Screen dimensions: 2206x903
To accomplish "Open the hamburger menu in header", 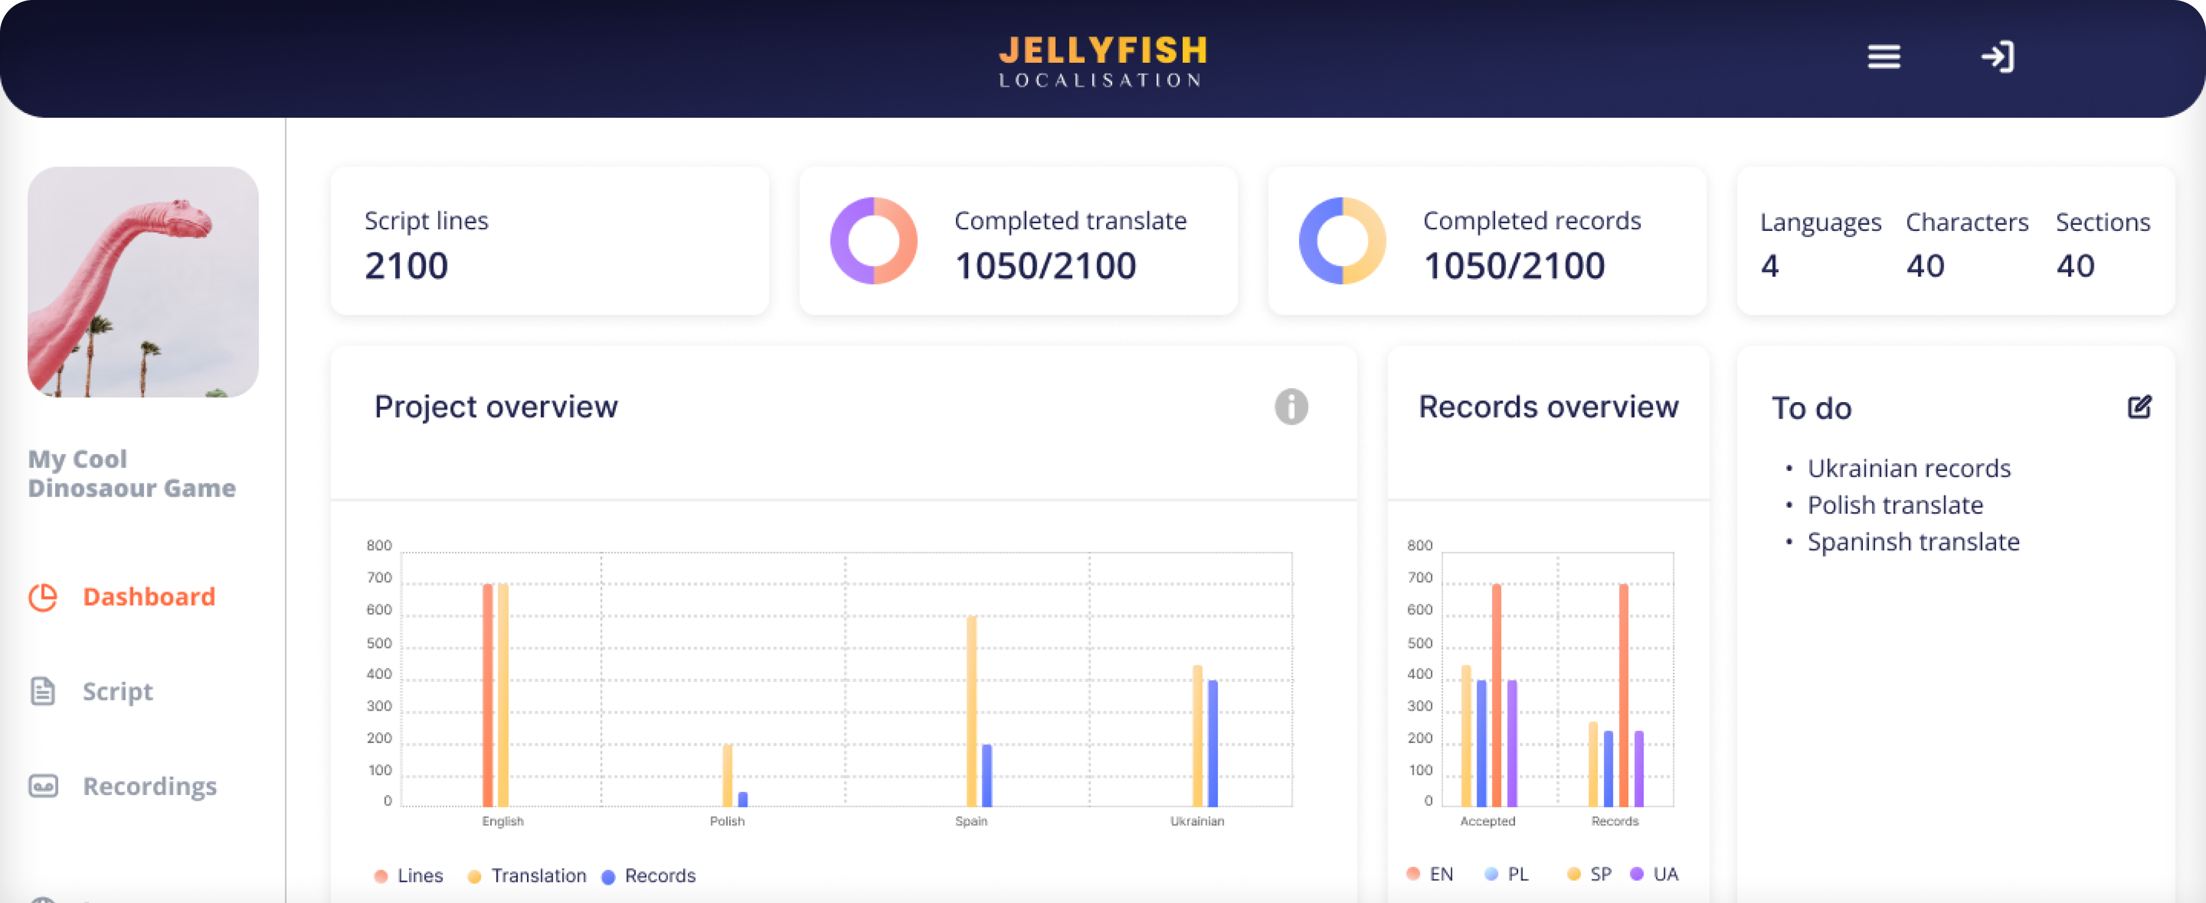I will click(x=1883, y=57).
